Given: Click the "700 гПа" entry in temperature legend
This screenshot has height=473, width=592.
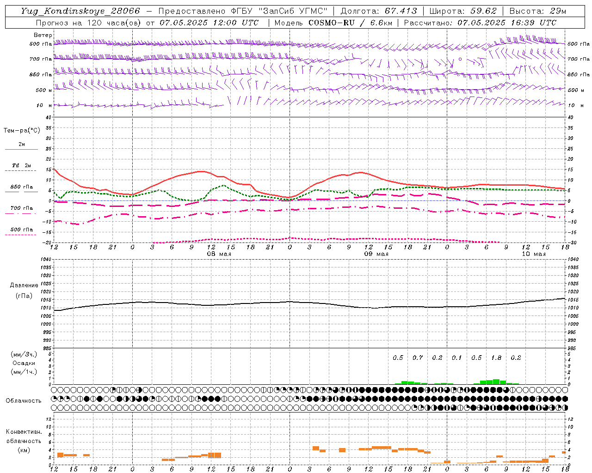Looking at the screenshot, I should point(21,208).
